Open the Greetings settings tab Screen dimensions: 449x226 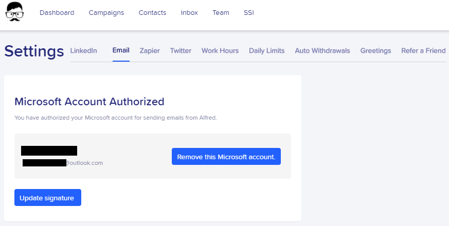[375, 51]
